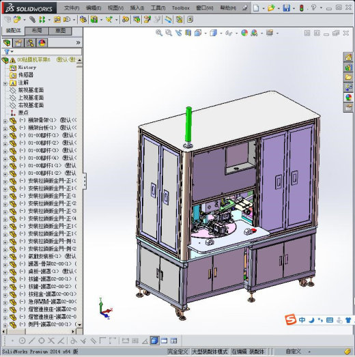Open the 文件(F) menu
This screenshot has height=357, width=355.
[72, 8]
